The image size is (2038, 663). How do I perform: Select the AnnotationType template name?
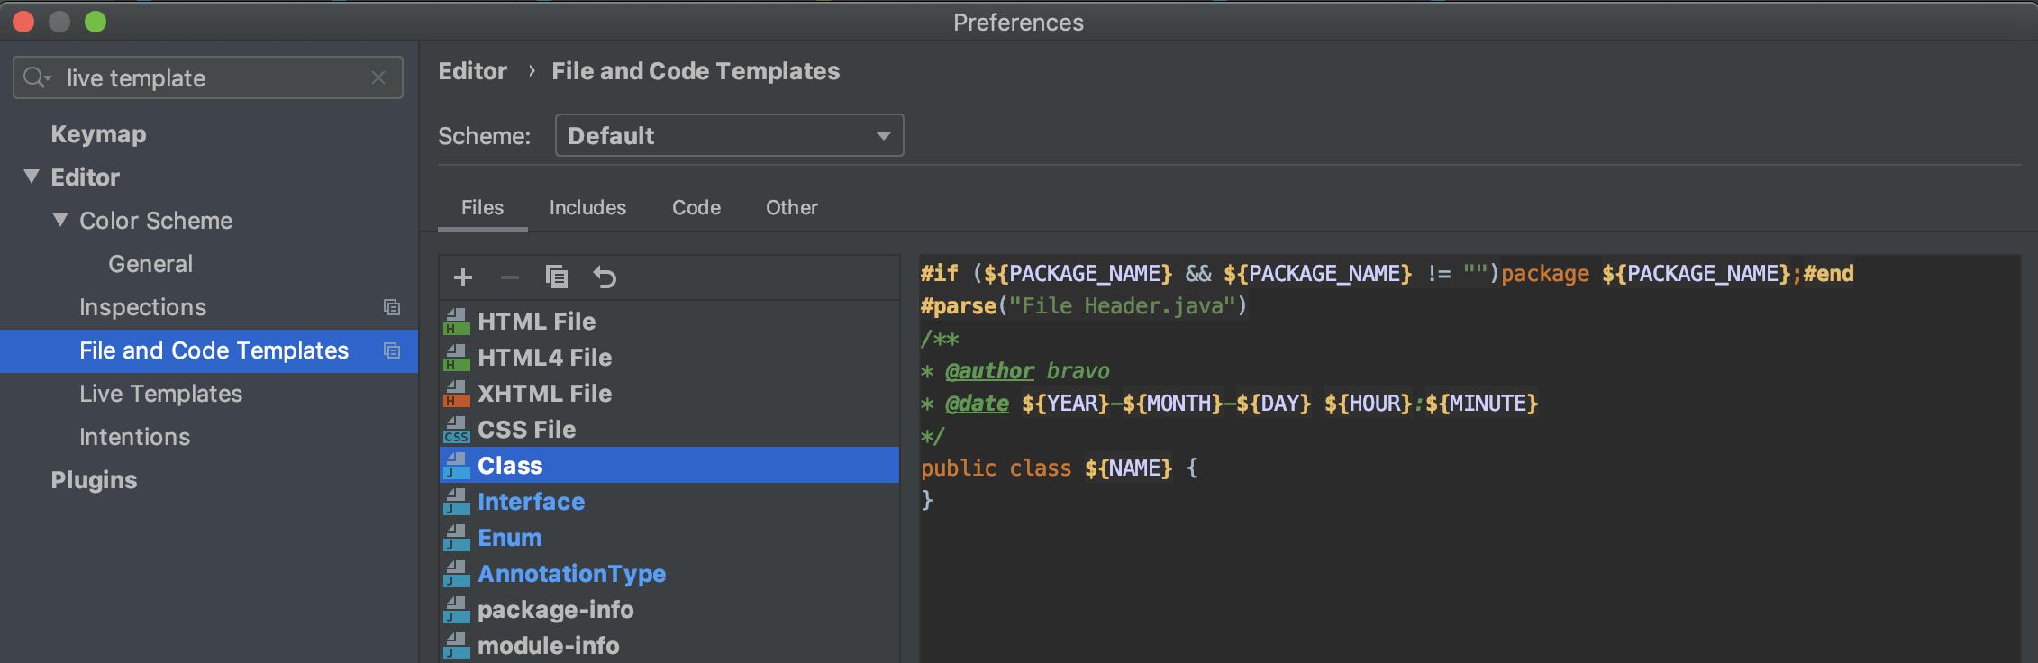pyautogui.click(x=571, y=574)
